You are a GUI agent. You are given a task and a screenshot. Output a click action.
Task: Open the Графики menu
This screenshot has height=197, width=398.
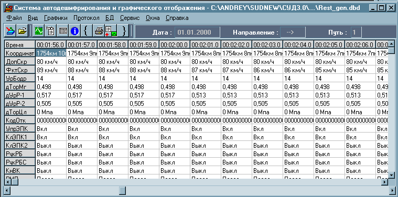point(56,18)
